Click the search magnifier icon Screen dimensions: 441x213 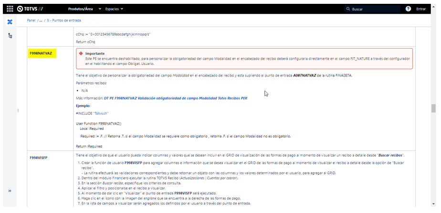[x=348, y=9]
